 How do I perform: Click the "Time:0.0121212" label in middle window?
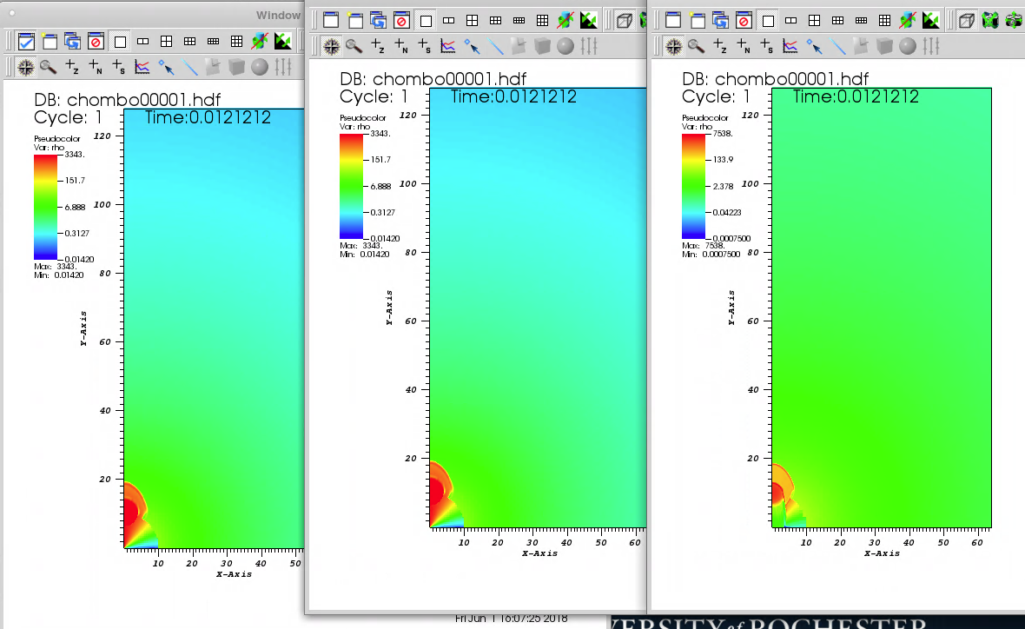pyautogui.click(x=514, y=96)
